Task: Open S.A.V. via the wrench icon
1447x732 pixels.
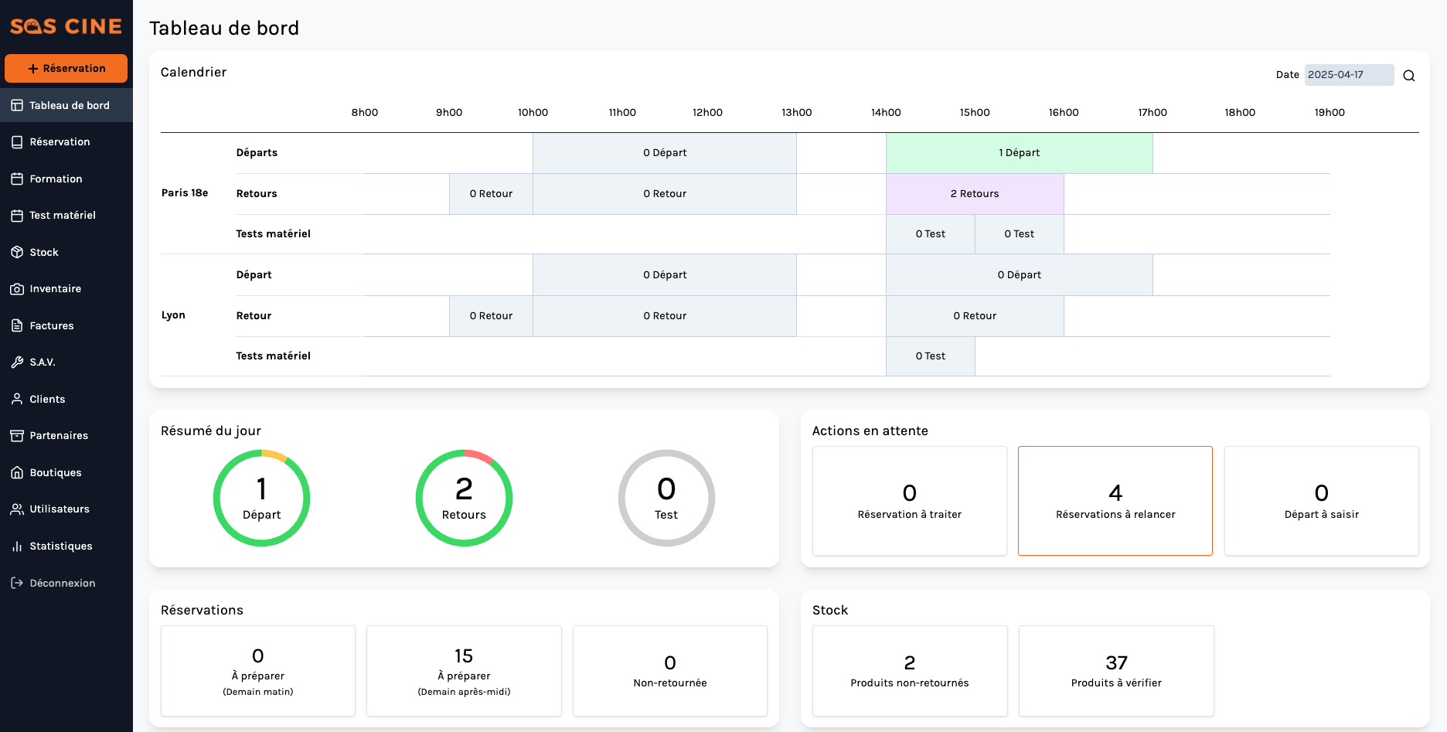Action: pyautogui.click(x=17, y=362)
